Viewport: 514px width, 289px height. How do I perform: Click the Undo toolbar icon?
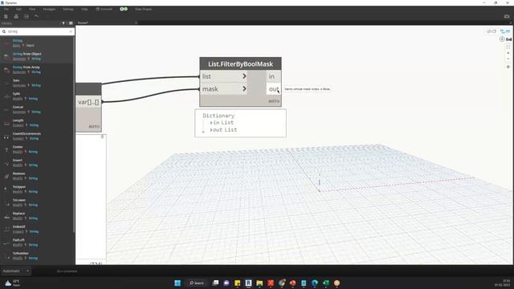36,16
